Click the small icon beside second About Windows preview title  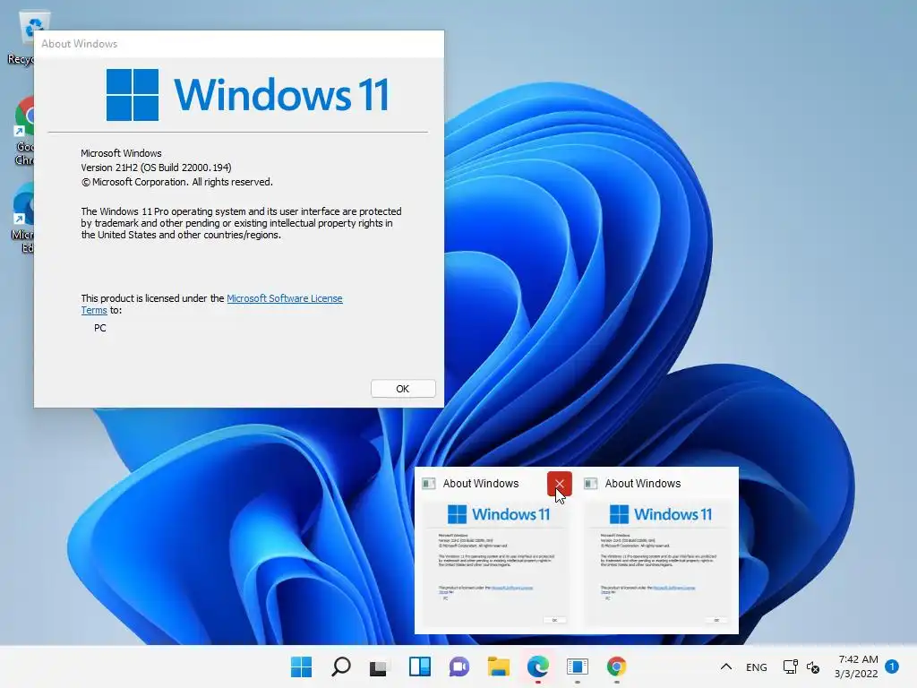pos(591,483)
